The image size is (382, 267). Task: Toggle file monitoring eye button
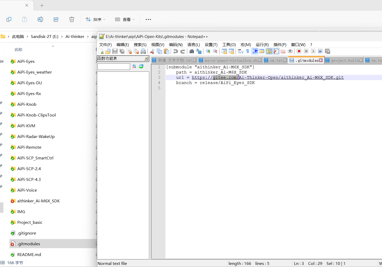[290, 51]
